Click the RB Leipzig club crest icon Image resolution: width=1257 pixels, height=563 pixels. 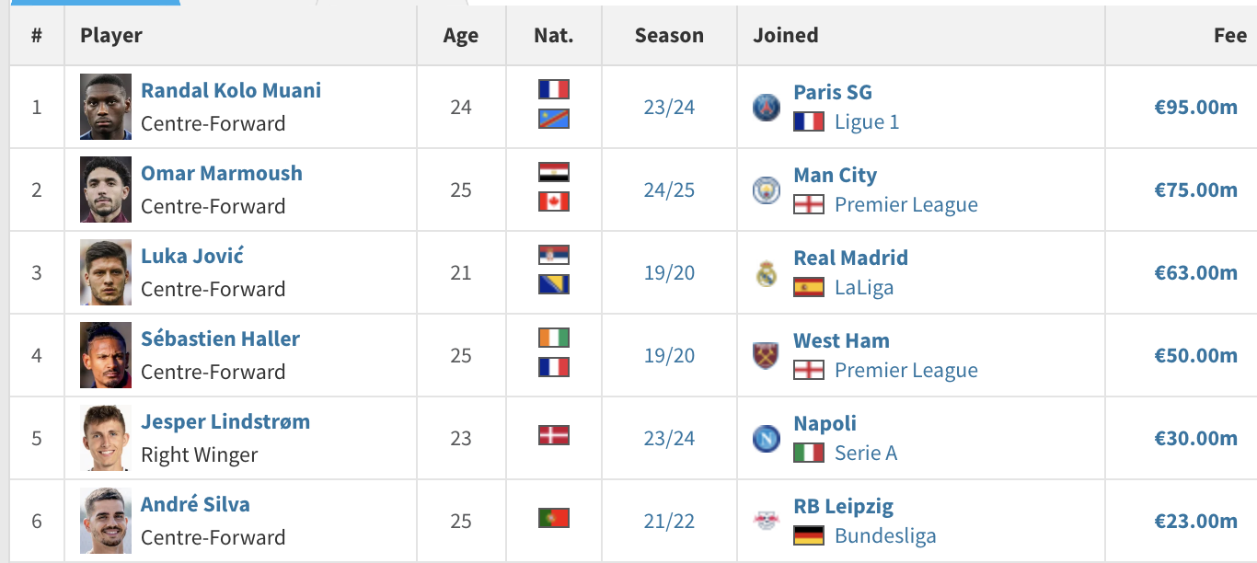766,522
